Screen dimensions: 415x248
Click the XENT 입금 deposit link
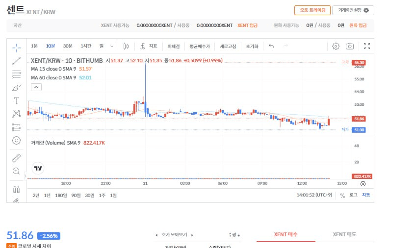247,25
